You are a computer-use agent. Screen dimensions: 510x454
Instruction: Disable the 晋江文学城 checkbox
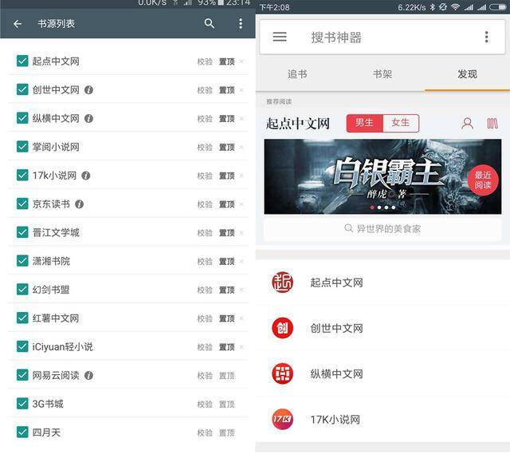click(22, 232)
